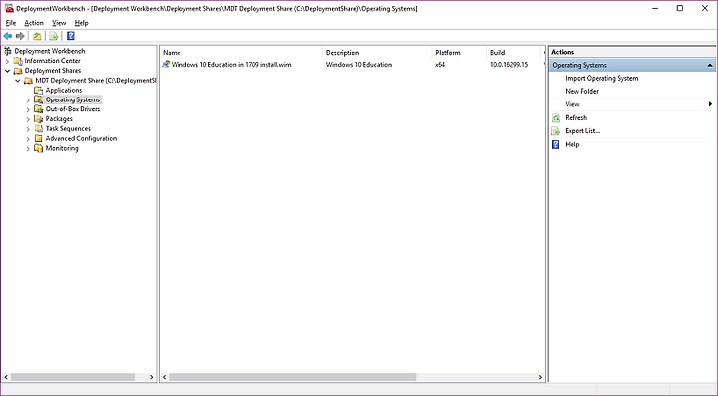Click the tree pane scroll right arrow
718x396 pixels.
(x=152, y=377)
